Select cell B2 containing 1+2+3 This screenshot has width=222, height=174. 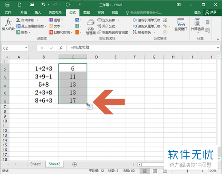[44, 68]
